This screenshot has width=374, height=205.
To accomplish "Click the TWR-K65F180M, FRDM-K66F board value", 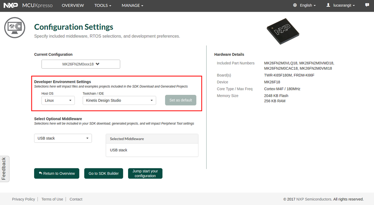I will (x=289, y=75).
